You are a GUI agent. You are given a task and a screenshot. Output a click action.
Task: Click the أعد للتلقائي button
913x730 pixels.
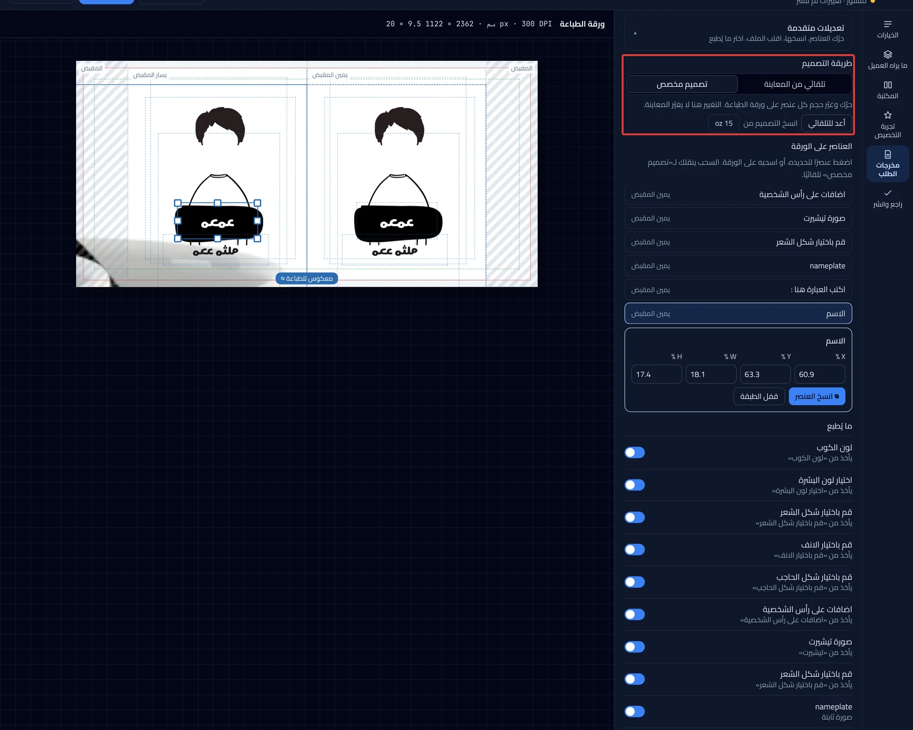click(x=826, y=123)
